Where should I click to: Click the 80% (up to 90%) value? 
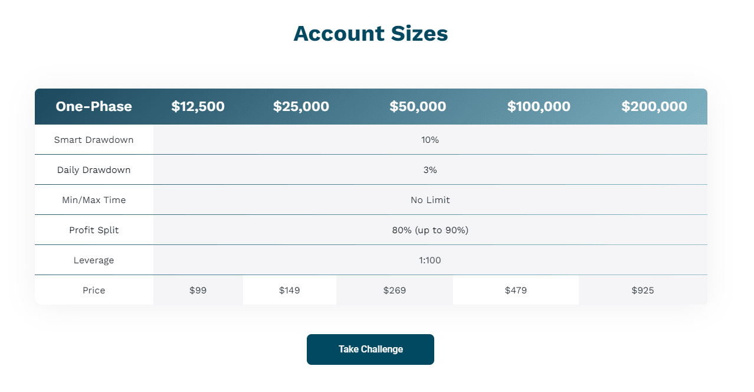click(x=430, y=230)
